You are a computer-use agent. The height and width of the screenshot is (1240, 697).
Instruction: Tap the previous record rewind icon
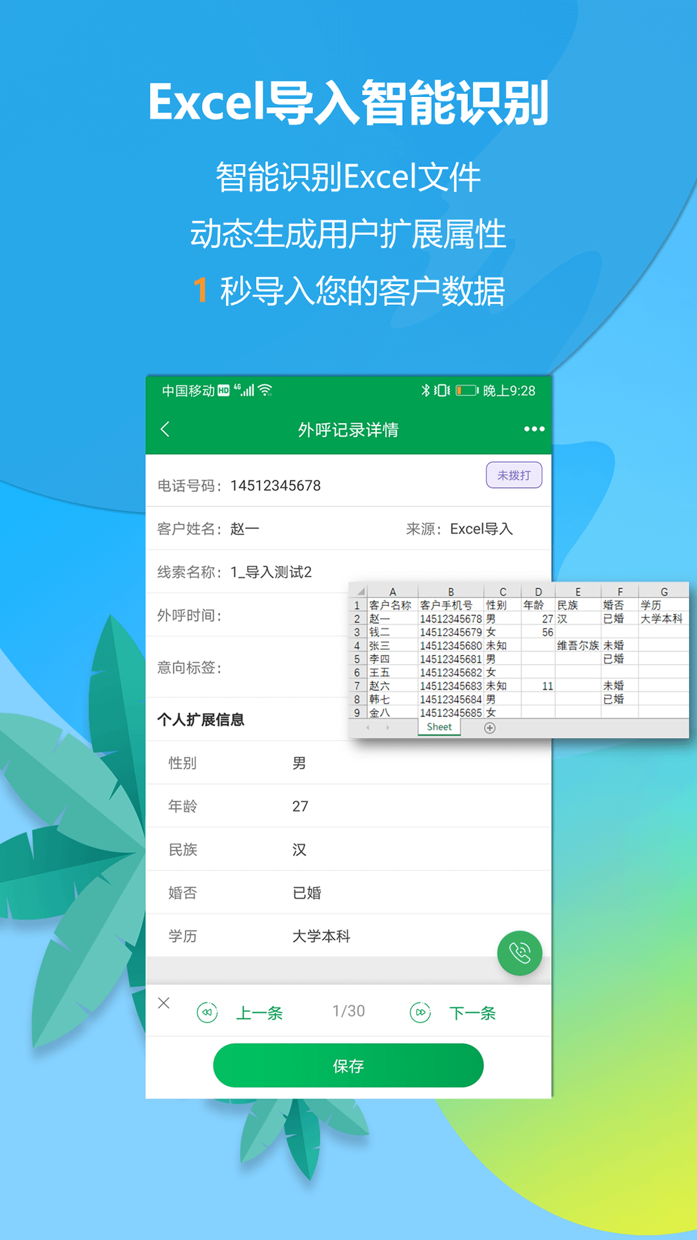207,1012
